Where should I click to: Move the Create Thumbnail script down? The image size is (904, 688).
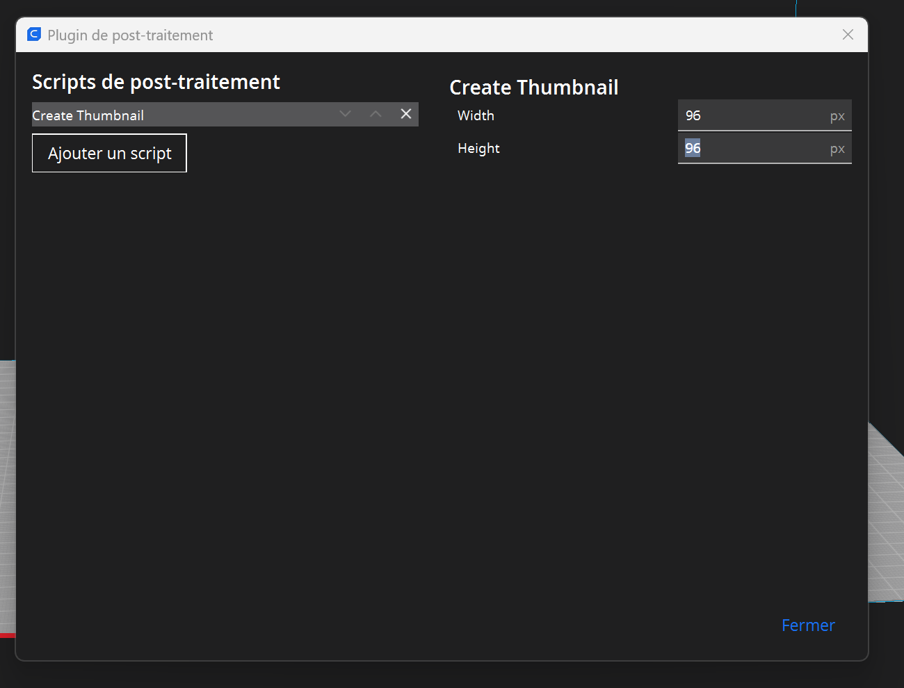pyautogui.click(x=345, y=114)
